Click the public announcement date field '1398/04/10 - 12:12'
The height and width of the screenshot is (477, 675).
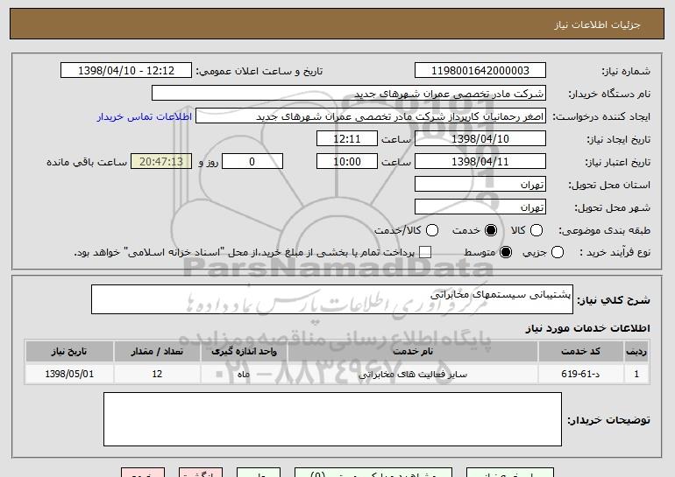(126, 71)
